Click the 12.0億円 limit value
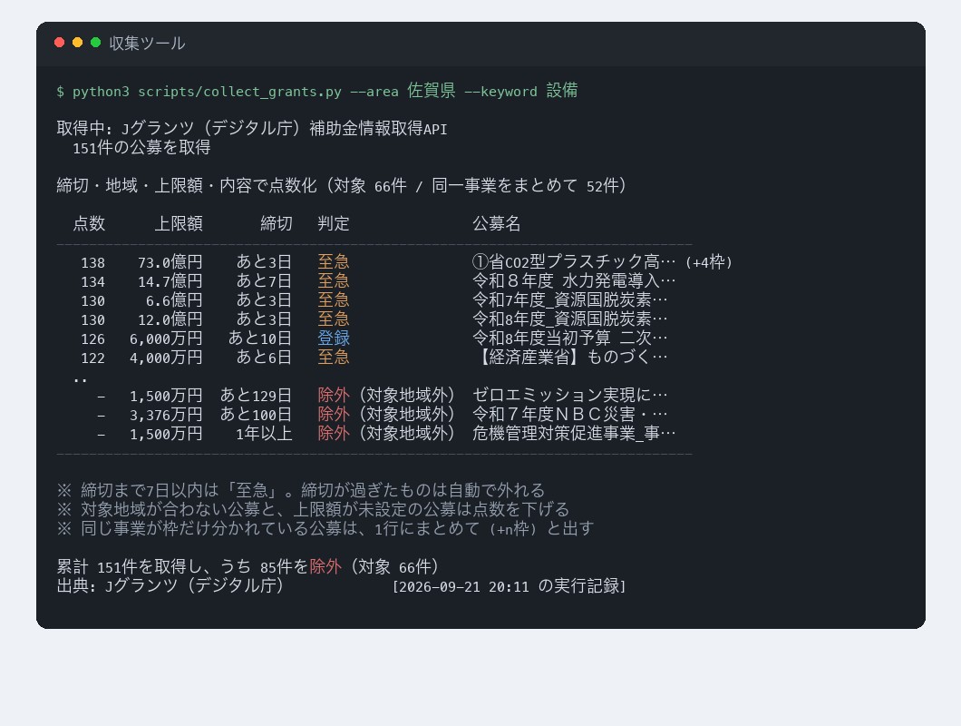This screenshot has height=726, width=961. [x=170, y=319]
